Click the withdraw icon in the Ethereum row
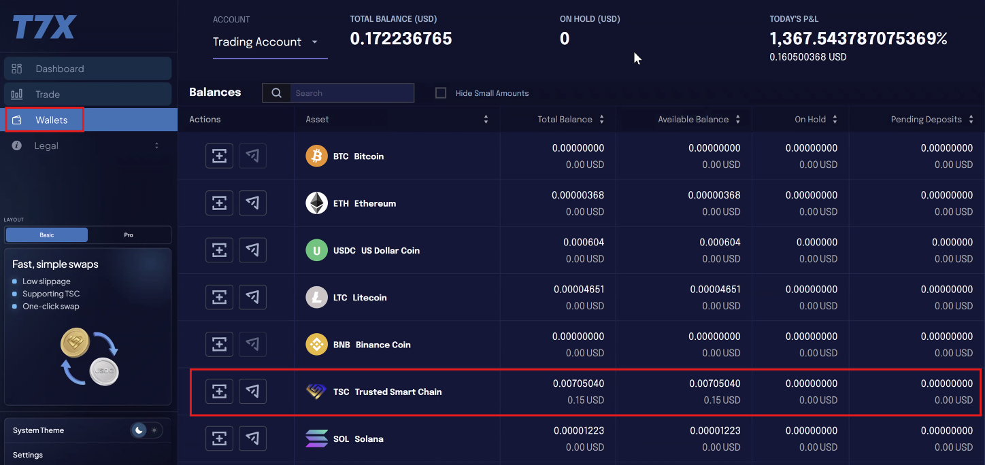The width and height of the screenshot is (985, 465). [252, 203]
